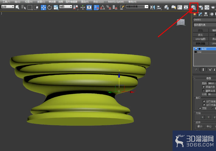Click the 挤出 modifier button

[x=201, y=30]
